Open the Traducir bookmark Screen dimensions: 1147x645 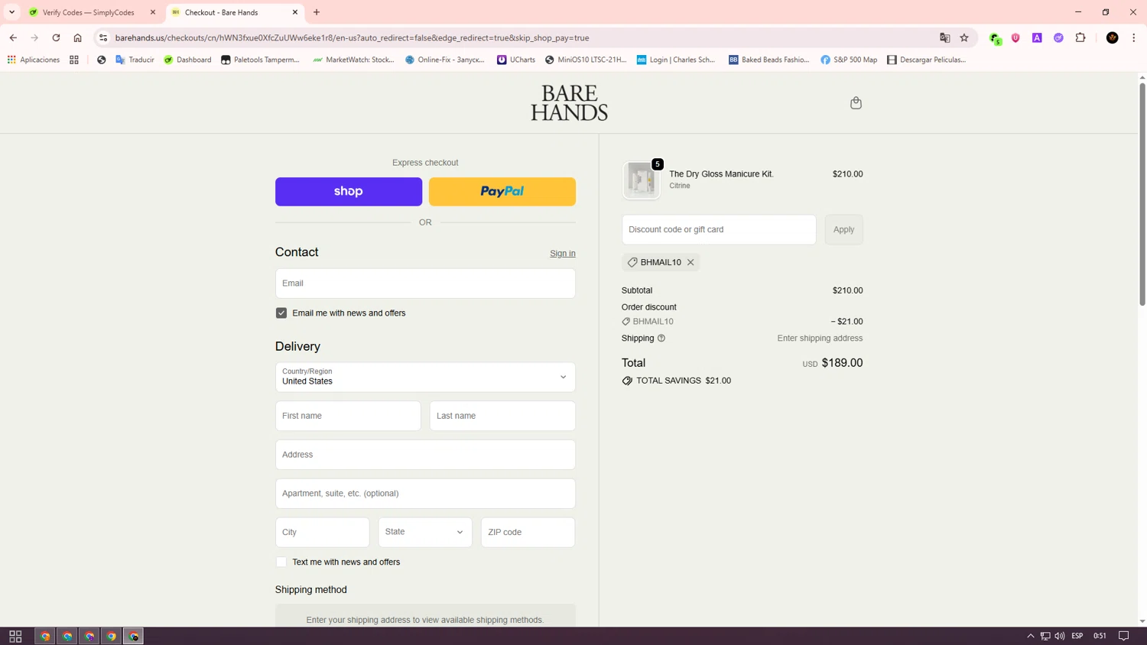click(135, 60)
